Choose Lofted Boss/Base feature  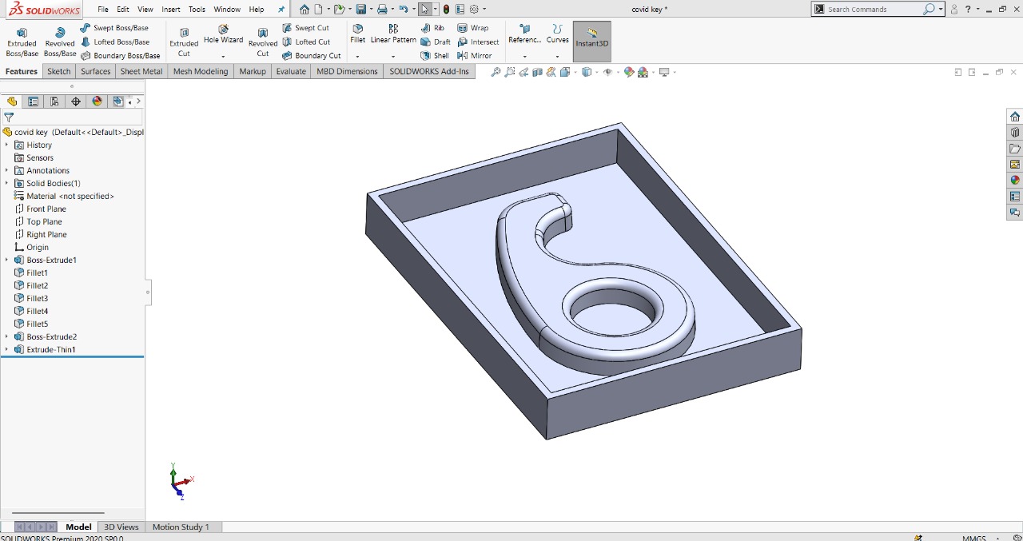tap(115, 42)
